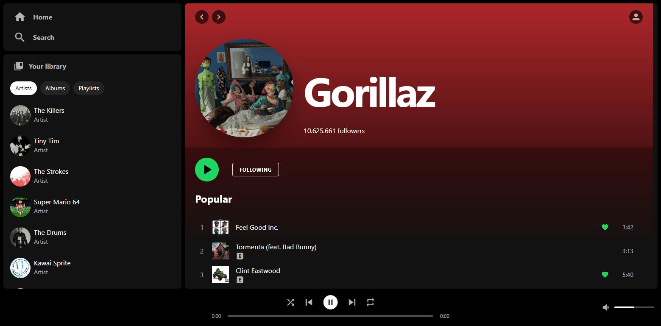Navigate forward with the right arrow
The height and width of the screenshot is (326, 661).
(219, 17)
